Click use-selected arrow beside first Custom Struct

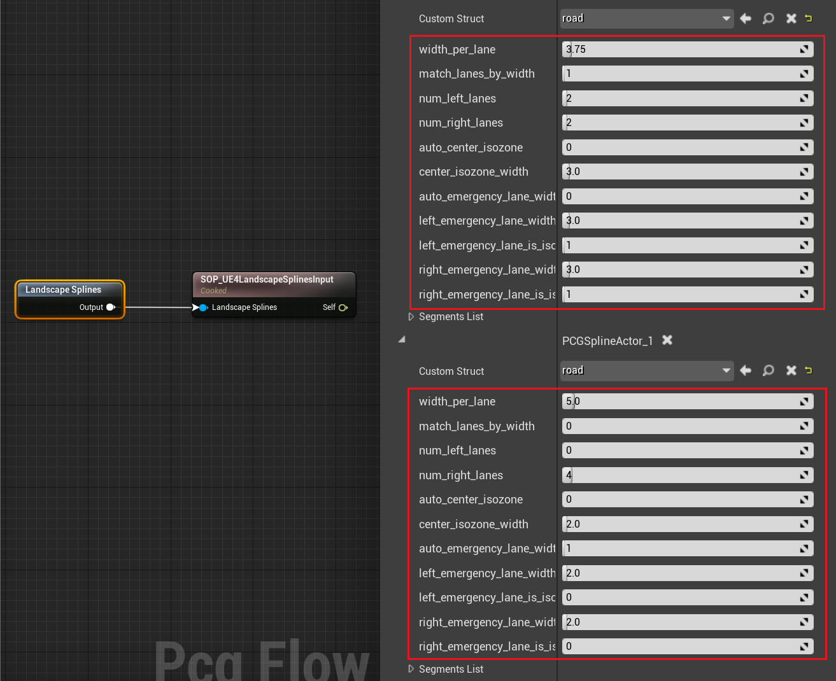pos(746,18)
